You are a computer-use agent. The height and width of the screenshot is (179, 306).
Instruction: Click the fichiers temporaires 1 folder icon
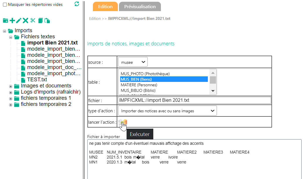(x=17, y=98)
